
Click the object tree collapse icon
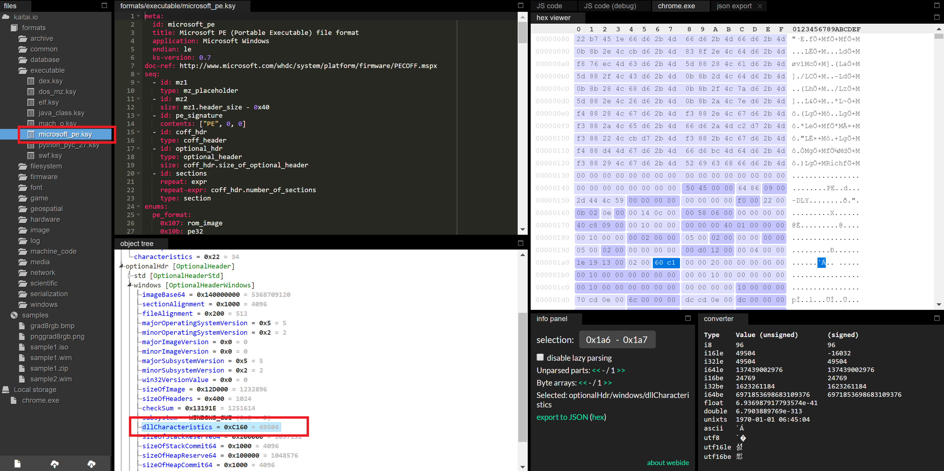(520, 243)
